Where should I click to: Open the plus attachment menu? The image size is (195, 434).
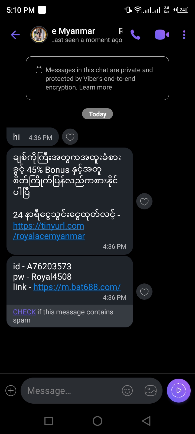(x=11, y=391)
